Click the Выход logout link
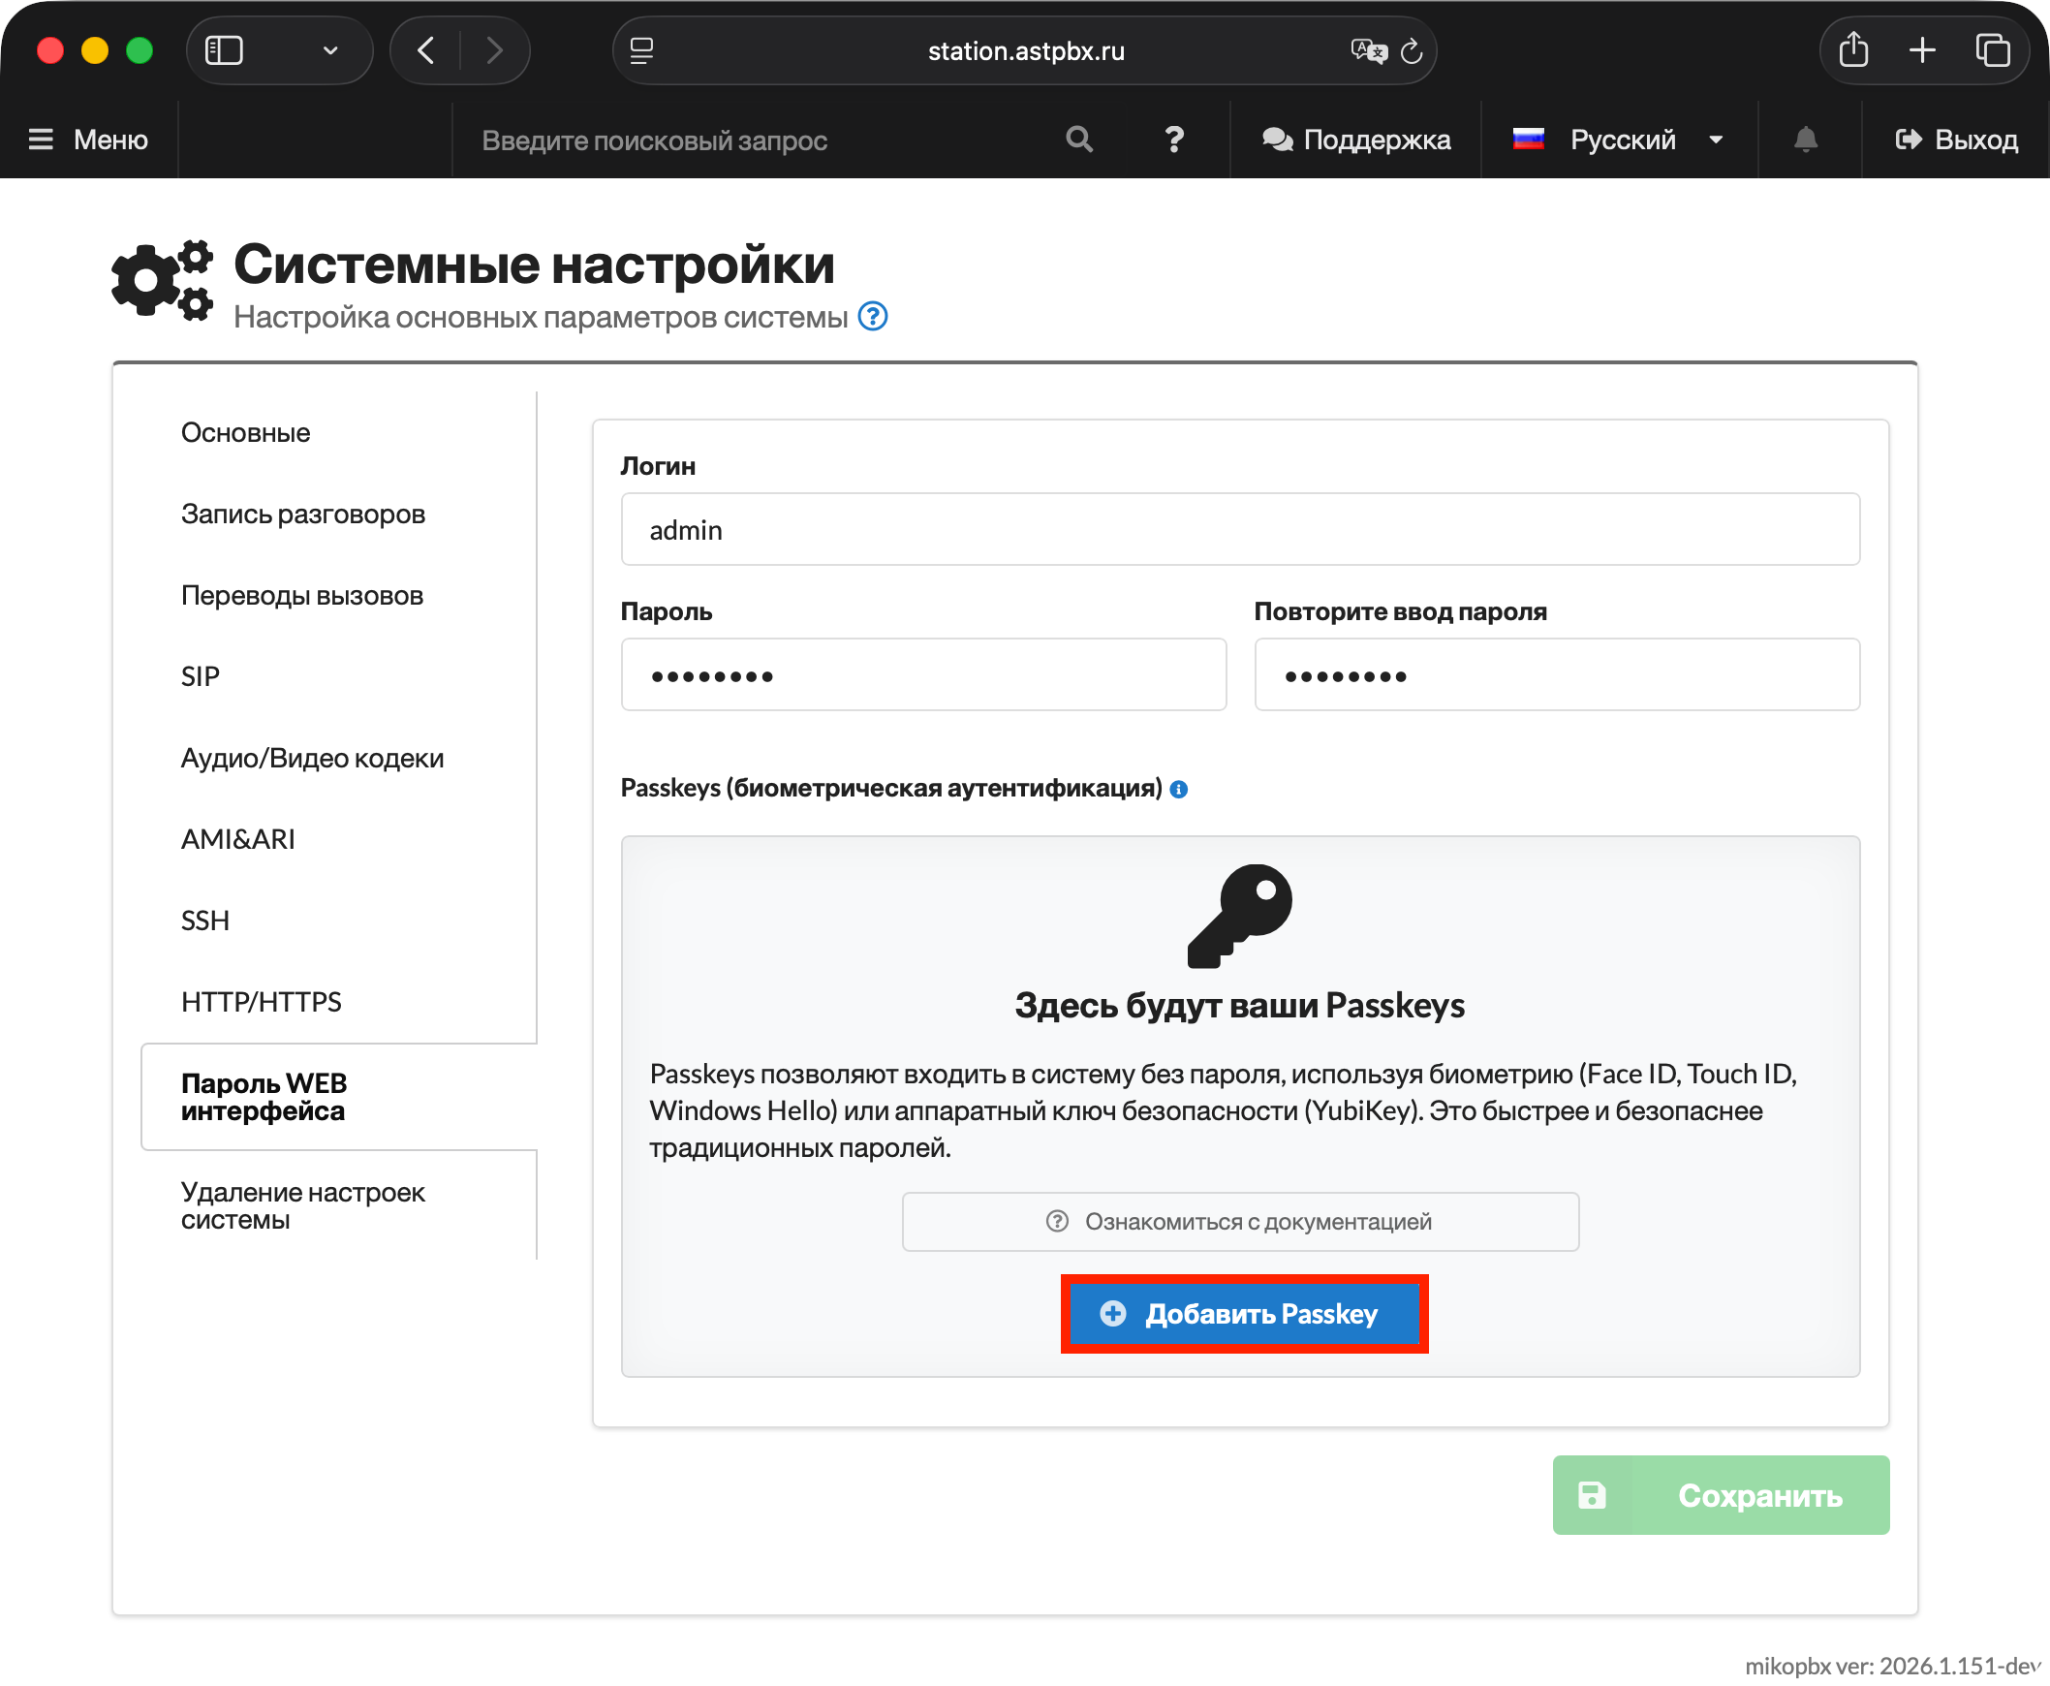Viewport: 2050px width, 1686px height. coord(1957,140)
